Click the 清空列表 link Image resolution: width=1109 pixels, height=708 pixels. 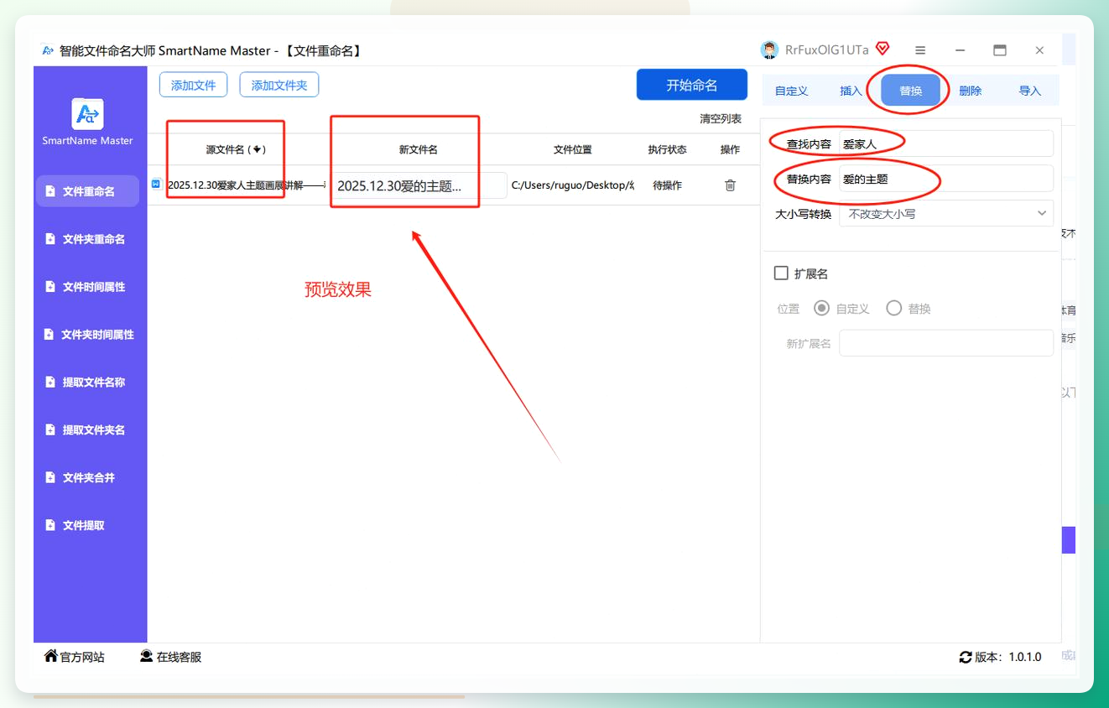pos(721,119)
